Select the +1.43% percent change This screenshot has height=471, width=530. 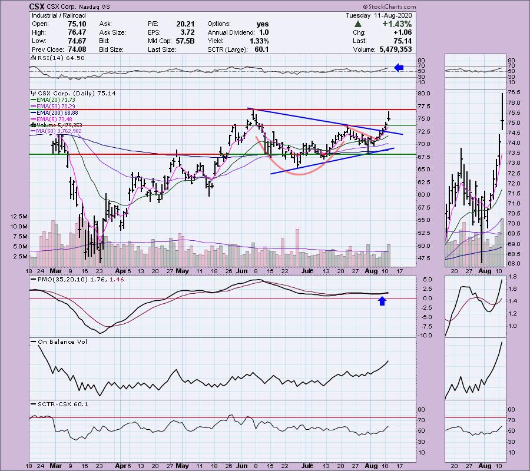click(x=397, y=24)
